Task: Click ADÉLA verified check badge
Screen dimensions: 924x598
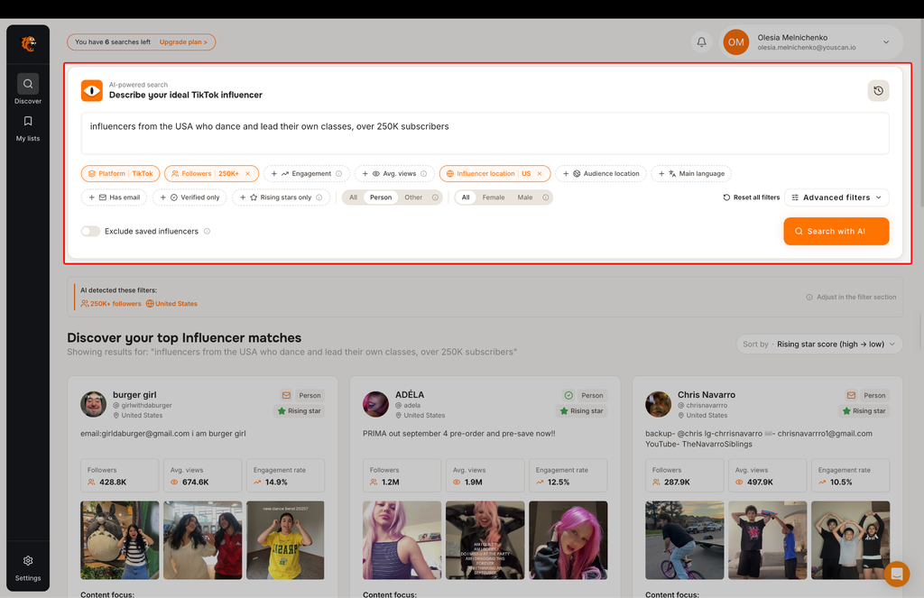Action: [x=568, y=395]
